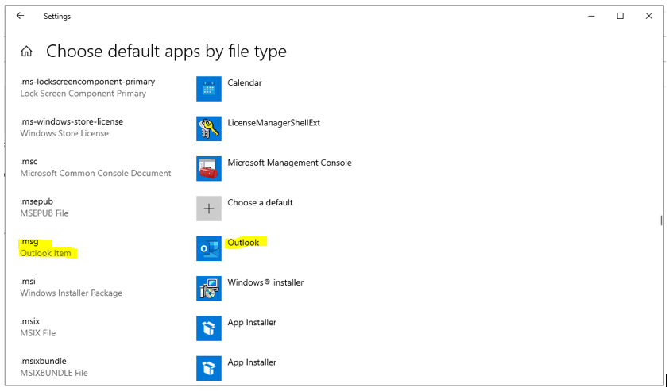This screenshot has width=669, height=391.
Task: Change the Outlook default for .msg
Action: point(243,243)
